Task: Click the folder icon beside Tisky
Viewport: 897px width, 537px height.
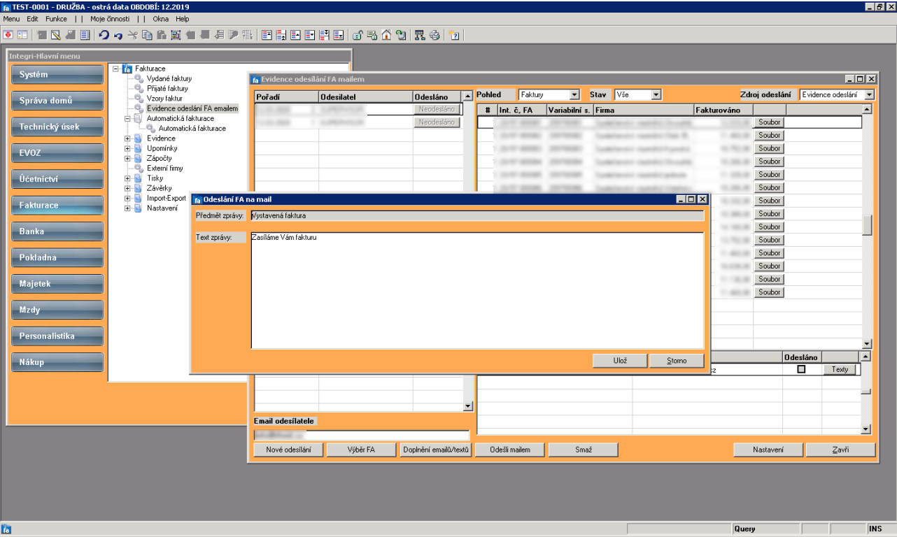Action: (139, 178)
